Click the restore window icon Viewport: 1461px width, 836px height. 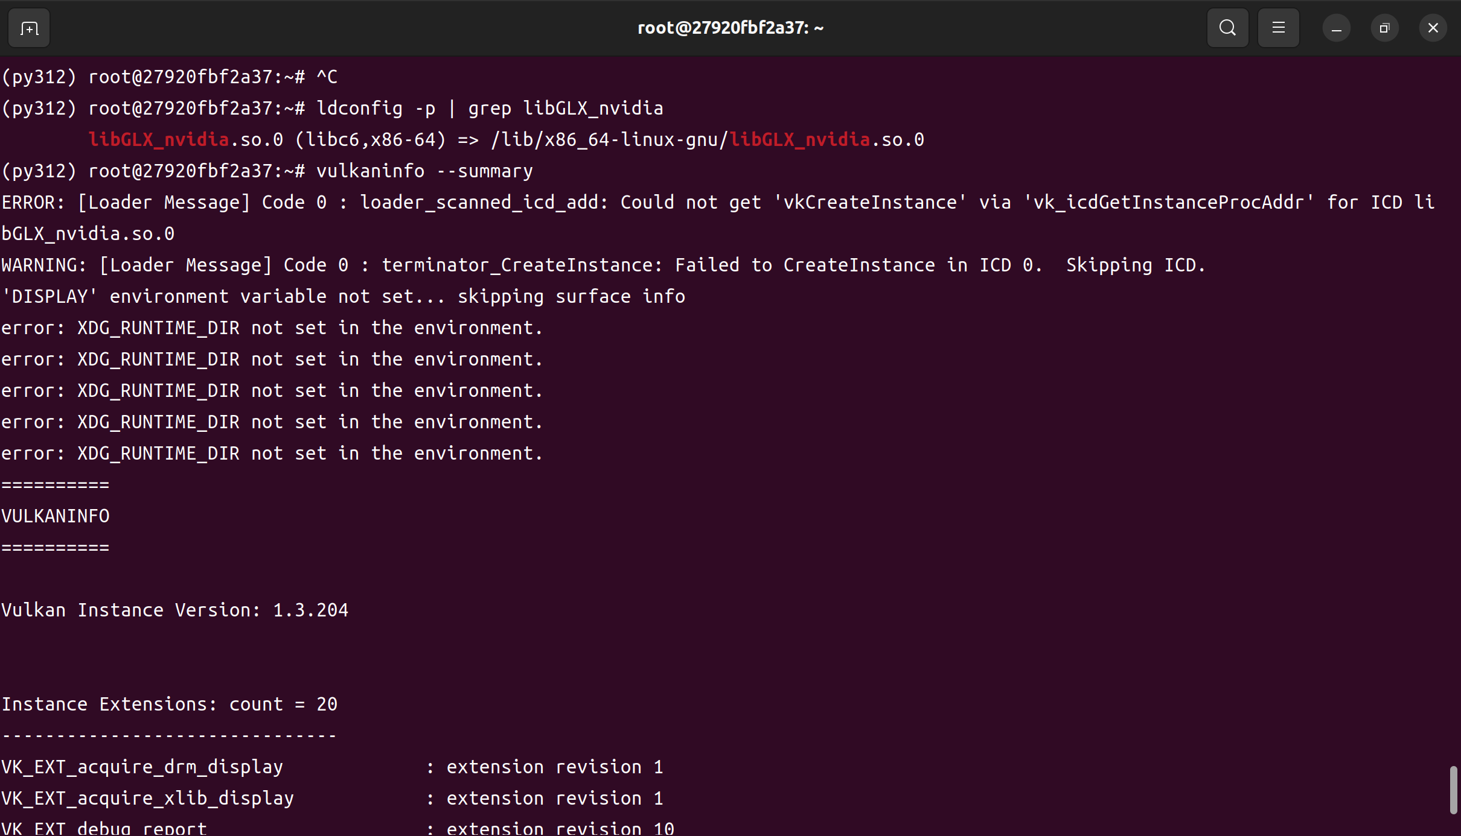point(1384,28)
